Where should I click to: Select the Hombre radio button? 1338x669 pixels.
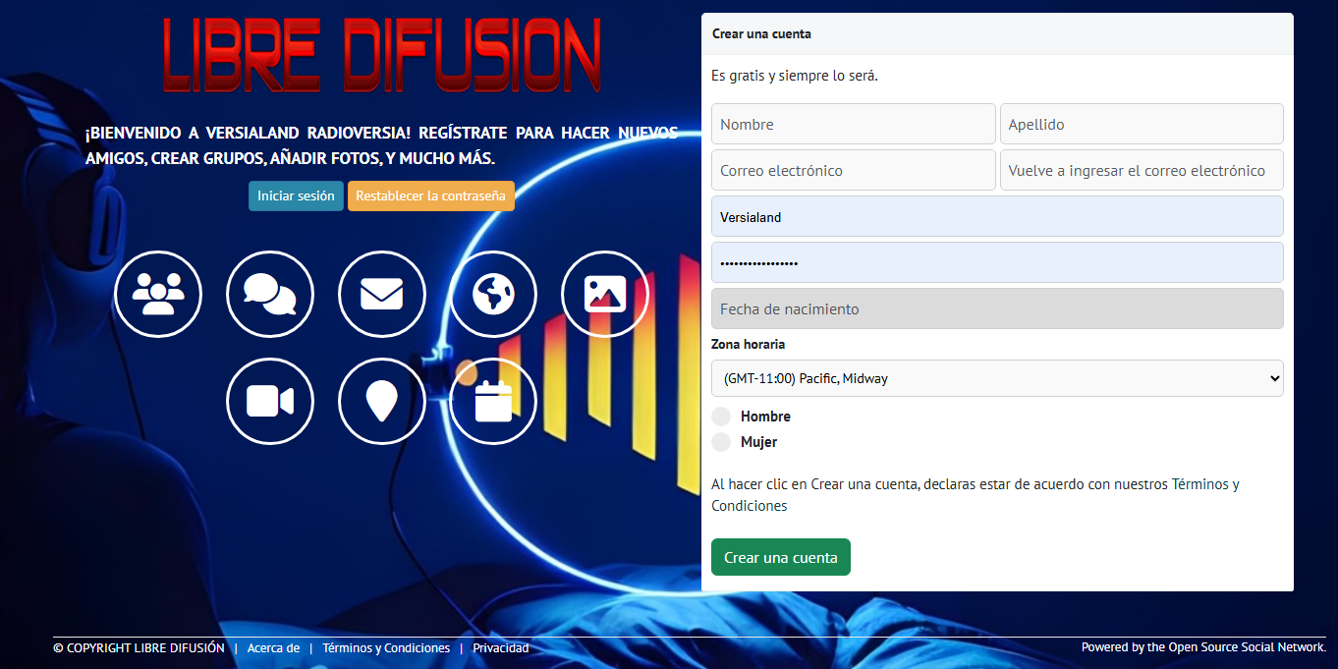722,417
